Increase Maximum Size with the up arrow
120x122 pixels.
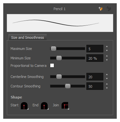107,46
